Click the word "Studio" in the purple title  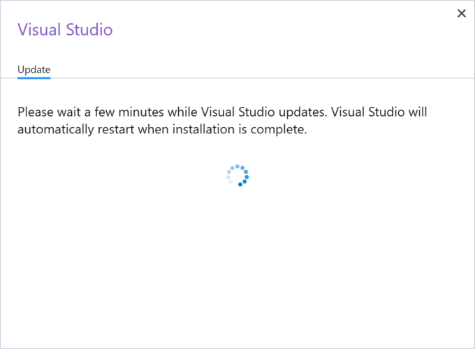(89, 29)
